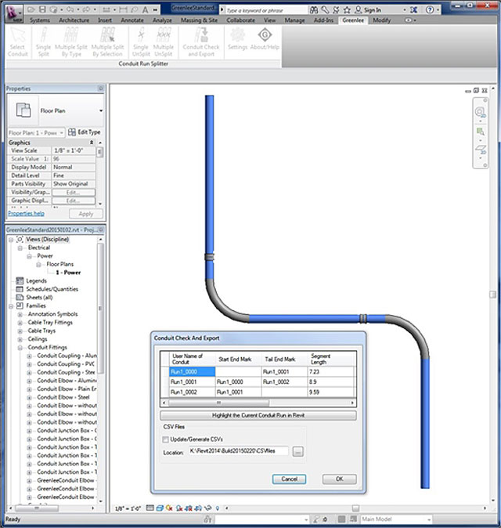Image resolution: width=501 pixels, height=528 pixels.
Task: Click the Text 'A' quick access icon
Action: point(145,9)
